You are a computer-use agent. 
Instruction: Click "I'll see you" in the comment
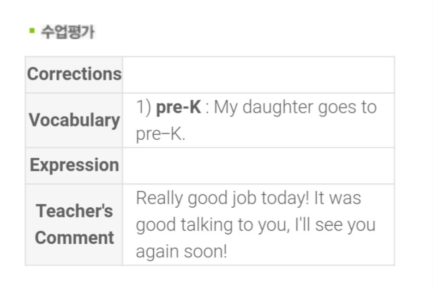click(x=342, y=225)
